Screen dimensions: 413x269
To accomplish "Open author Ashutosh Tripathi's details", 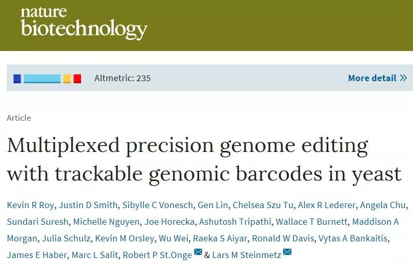I will pos(235,222).
